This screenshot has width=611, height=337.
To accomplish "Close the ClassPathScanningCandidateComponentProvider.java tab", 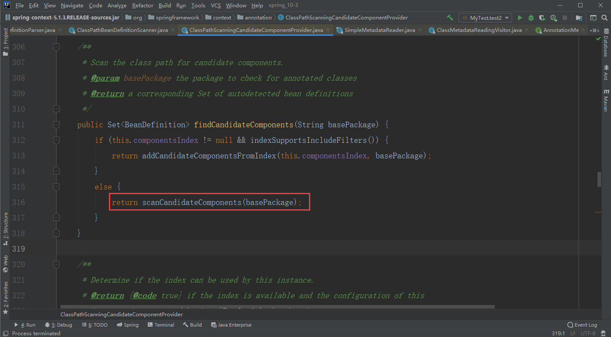I will [x=328, y=30].
